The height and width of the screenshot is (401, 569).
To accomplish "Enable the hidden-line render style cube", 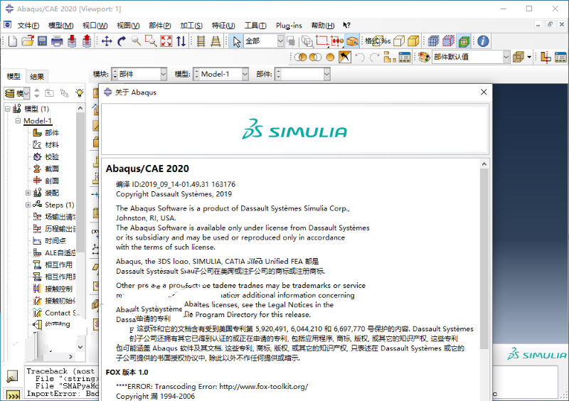I will pos(399,41).
